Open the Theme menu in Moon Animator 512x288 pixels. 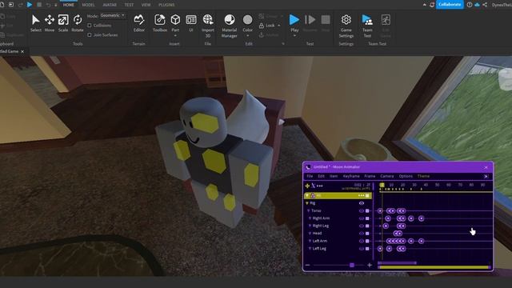(423, 176)
